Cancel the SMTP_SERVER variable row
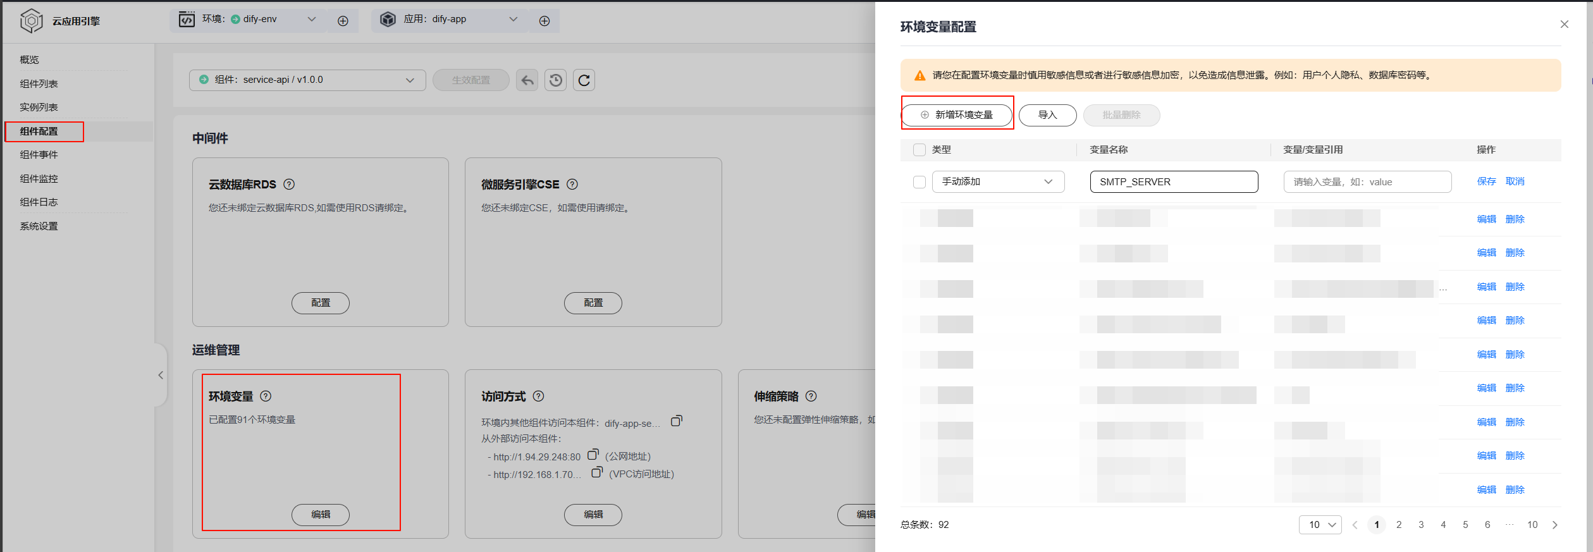 (x=1515, y=181)
